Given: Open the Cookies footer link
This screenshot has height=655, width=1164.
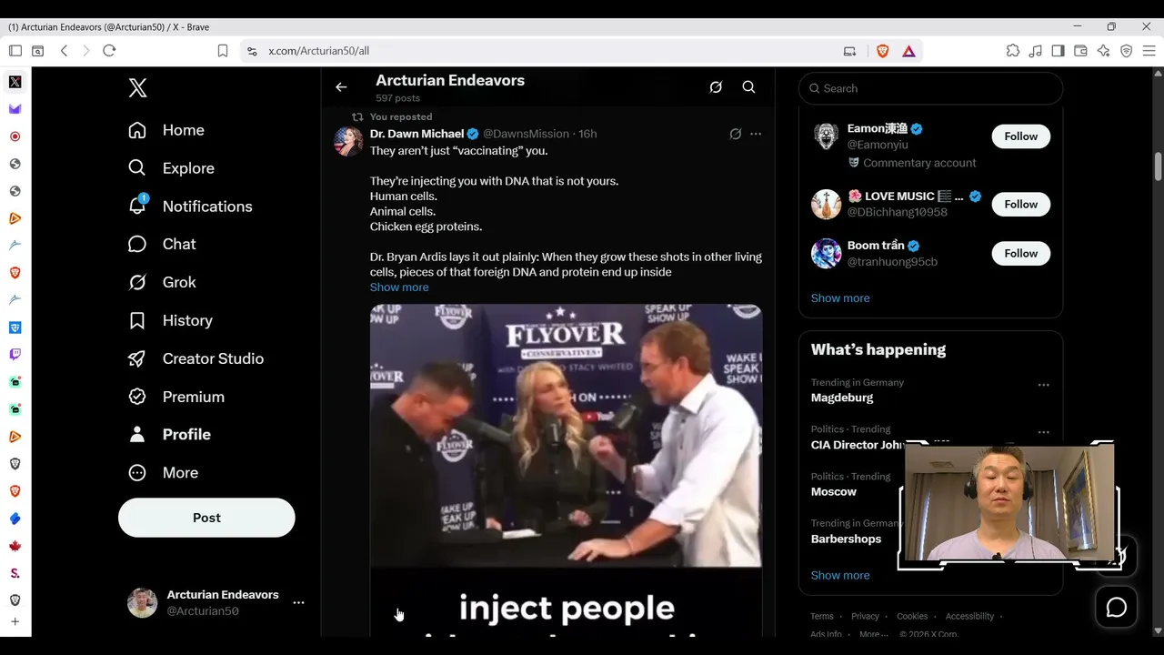Looking at the screenshot, I should 912,617.
